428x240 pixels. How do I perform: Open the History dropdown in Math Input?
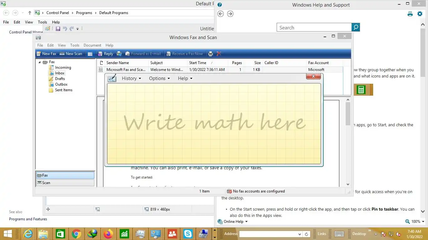click(x=131, y=78)
